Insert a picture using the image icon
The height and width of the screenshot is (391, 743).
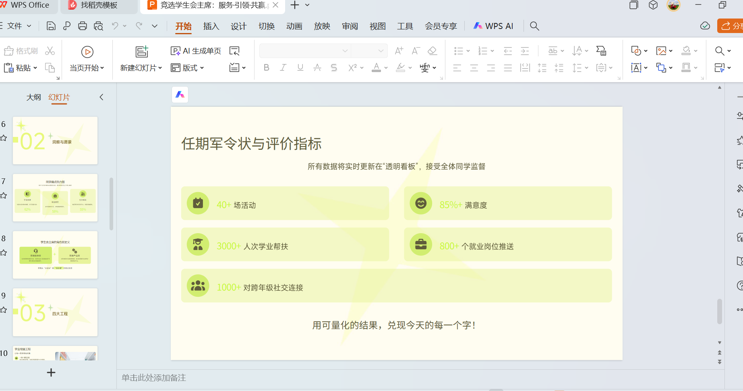click(x=662, y=50)
